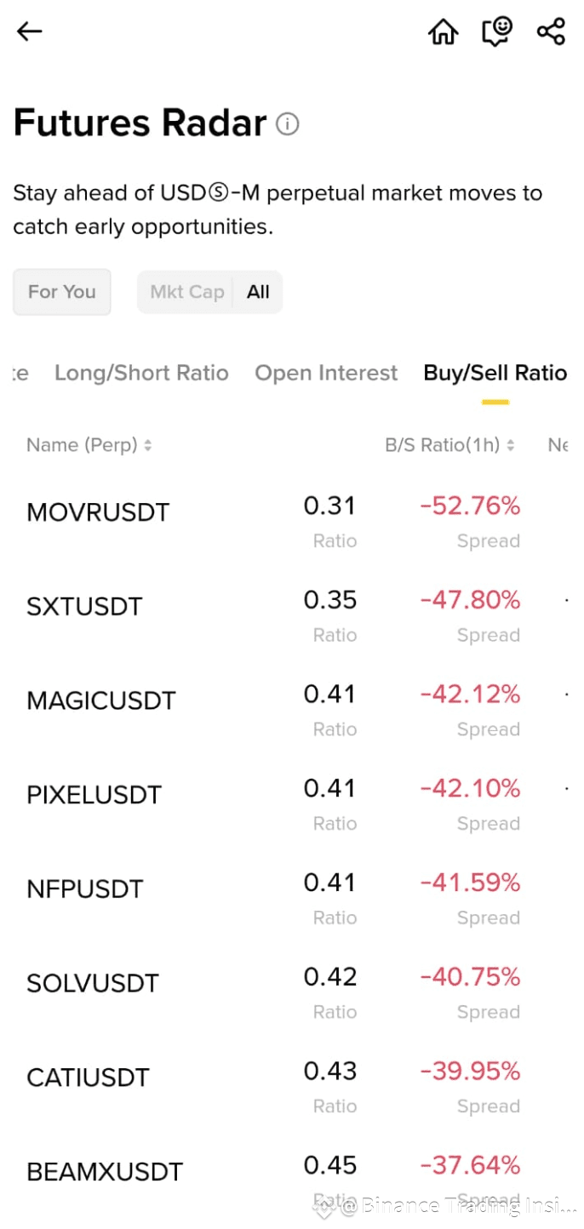Open MOVRUSDT perpetual row
Viewport: 584px width, 1229px height.
99,512
